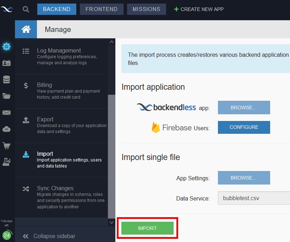Click the Sync Changes shuffle icon
This screenshot has height=242, width=290.
[x=26, y=189]
